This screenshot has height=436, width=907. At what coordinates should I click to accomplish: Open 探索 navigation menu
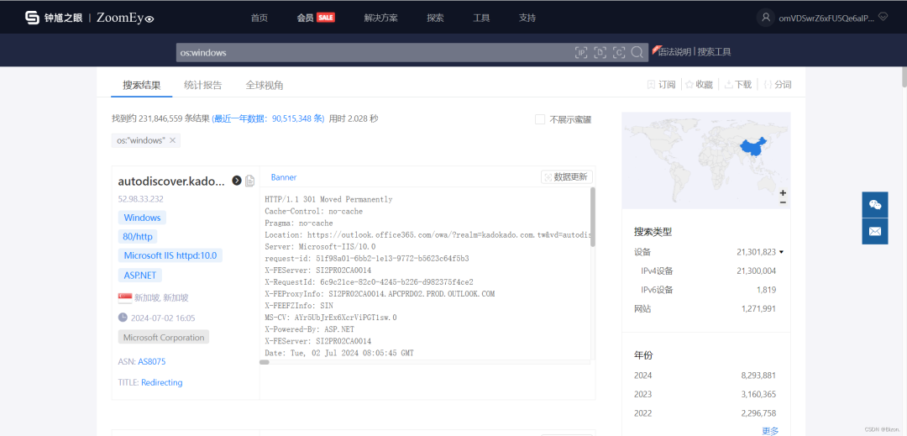coord(435,18)
